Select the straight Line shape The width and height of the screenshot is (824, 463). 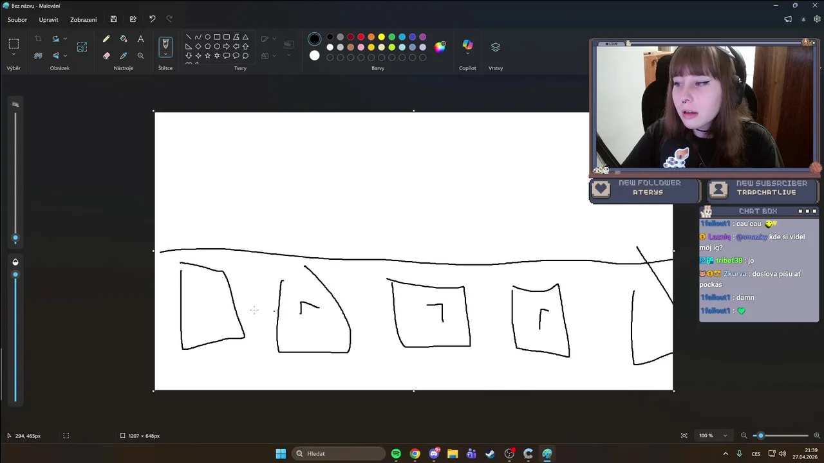[x=189, y=37]
